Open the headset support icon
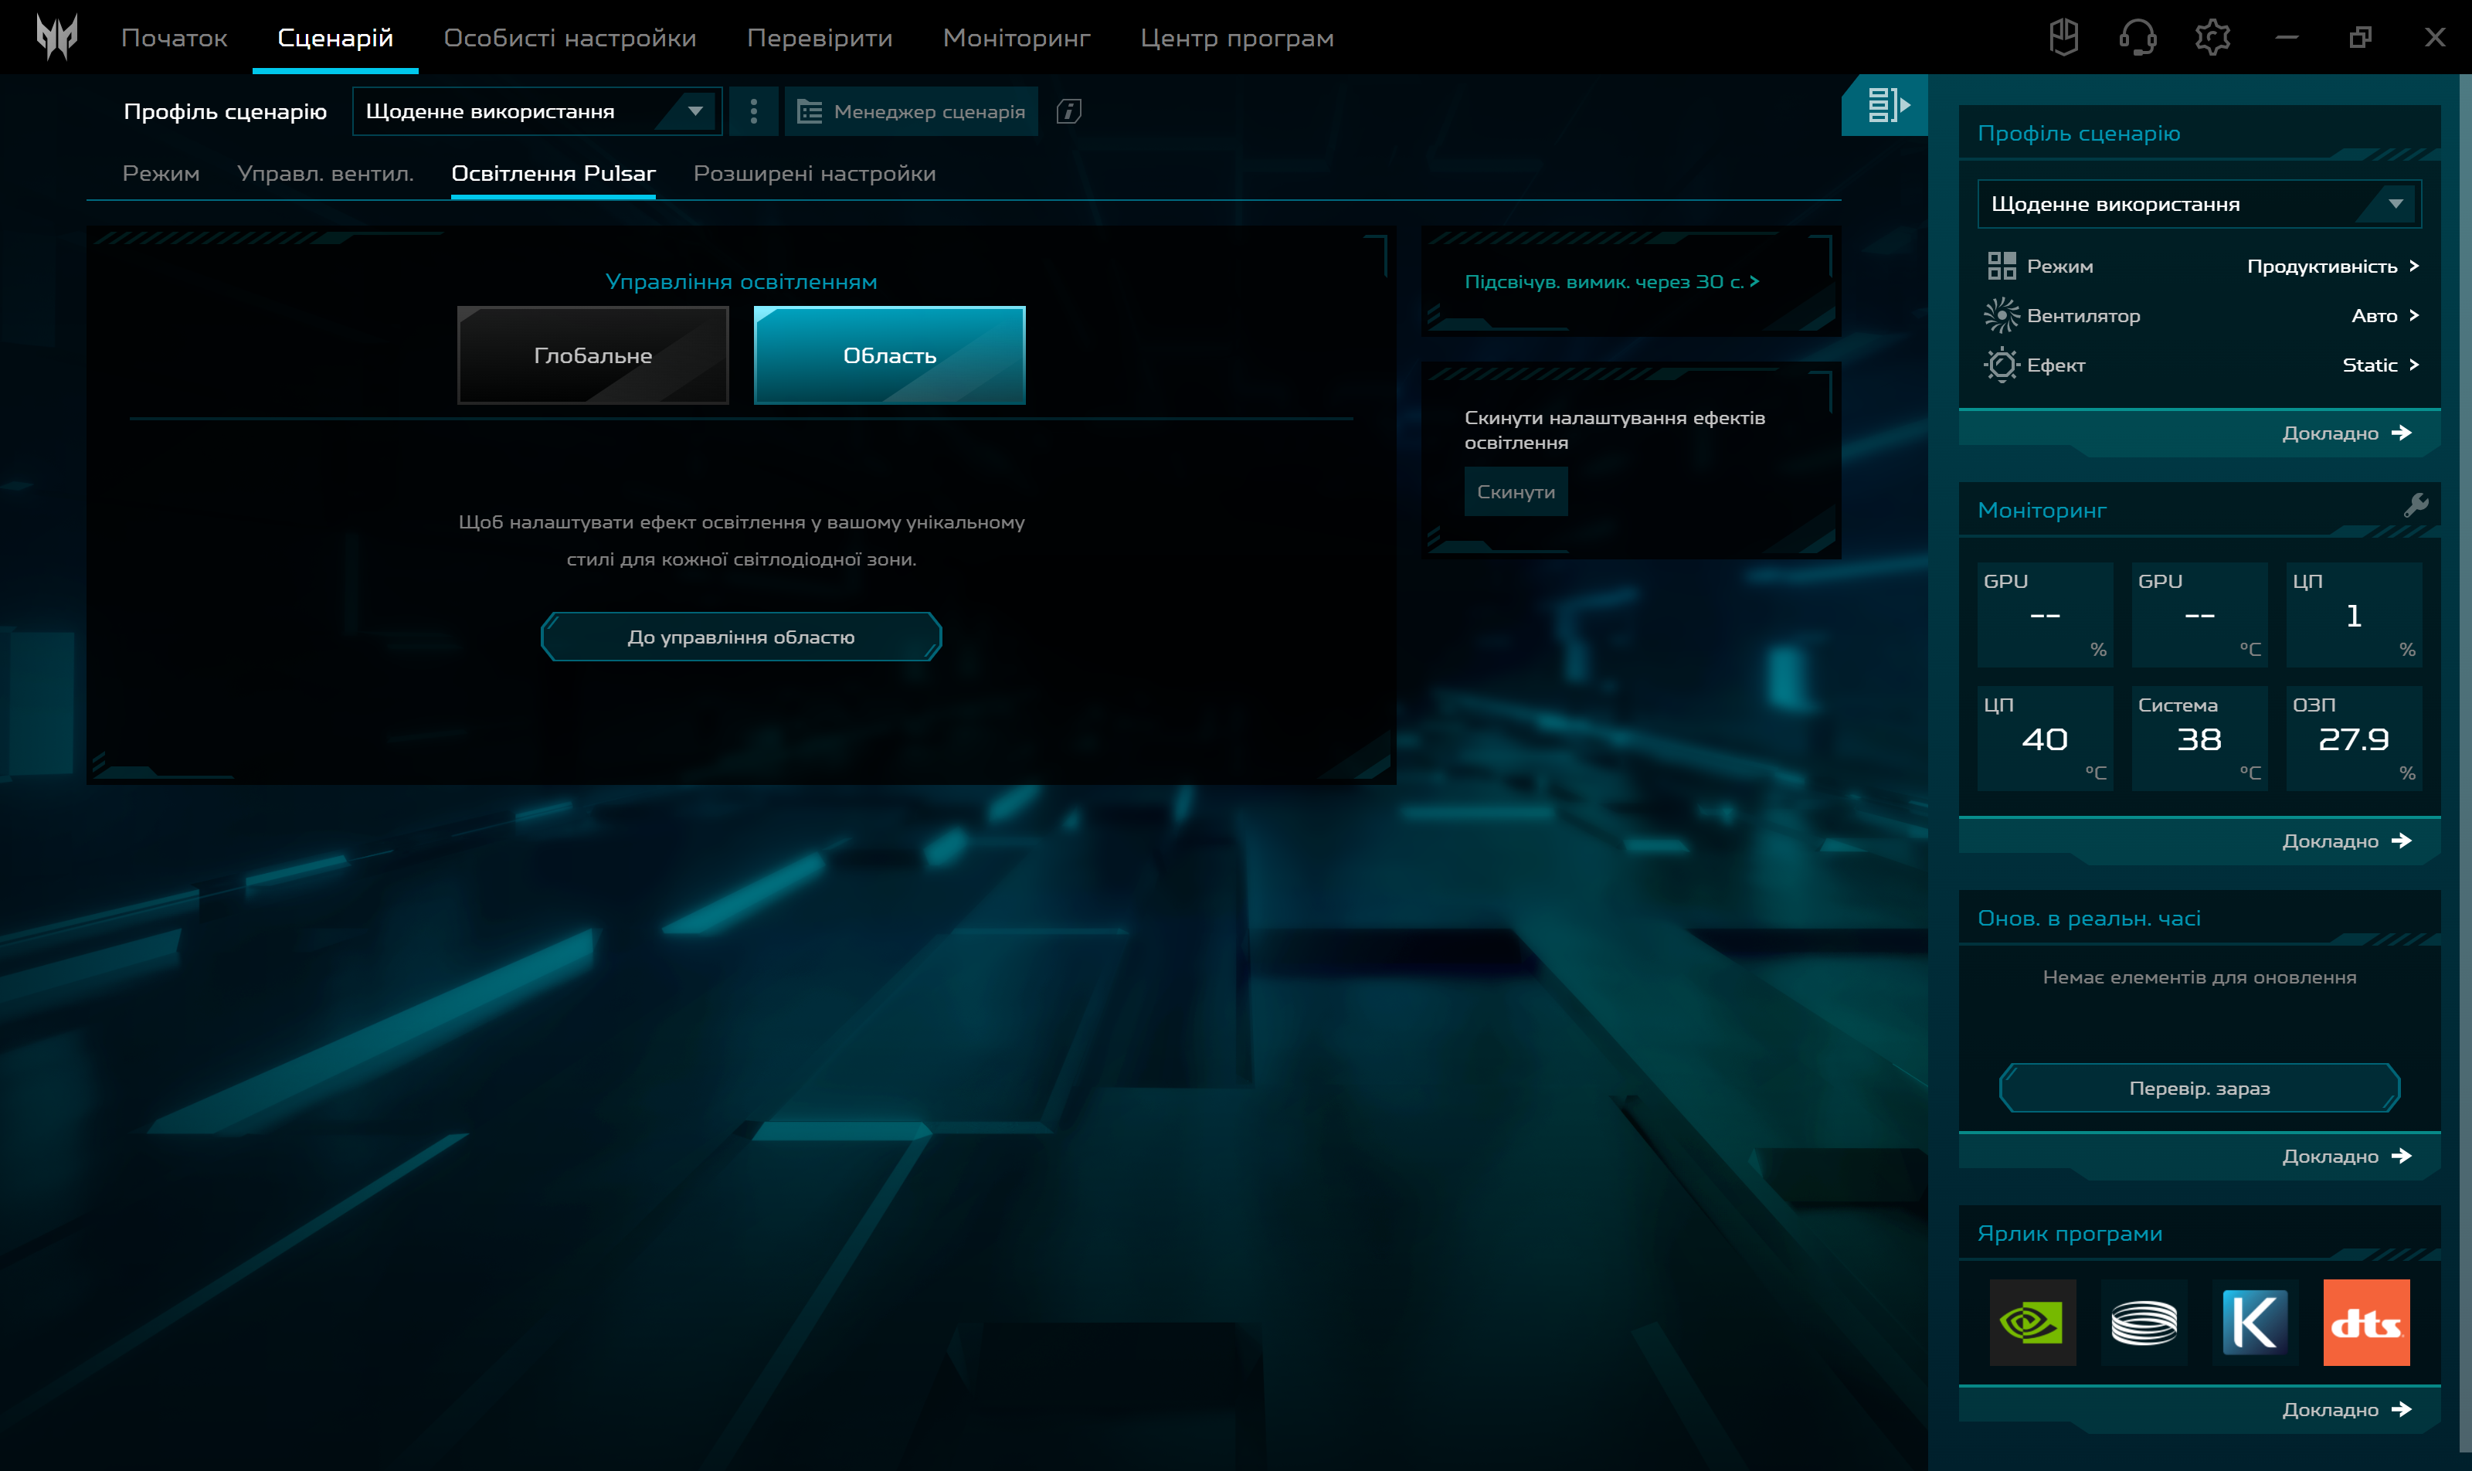The image size is (2472, 1471). coord(2137,38)
